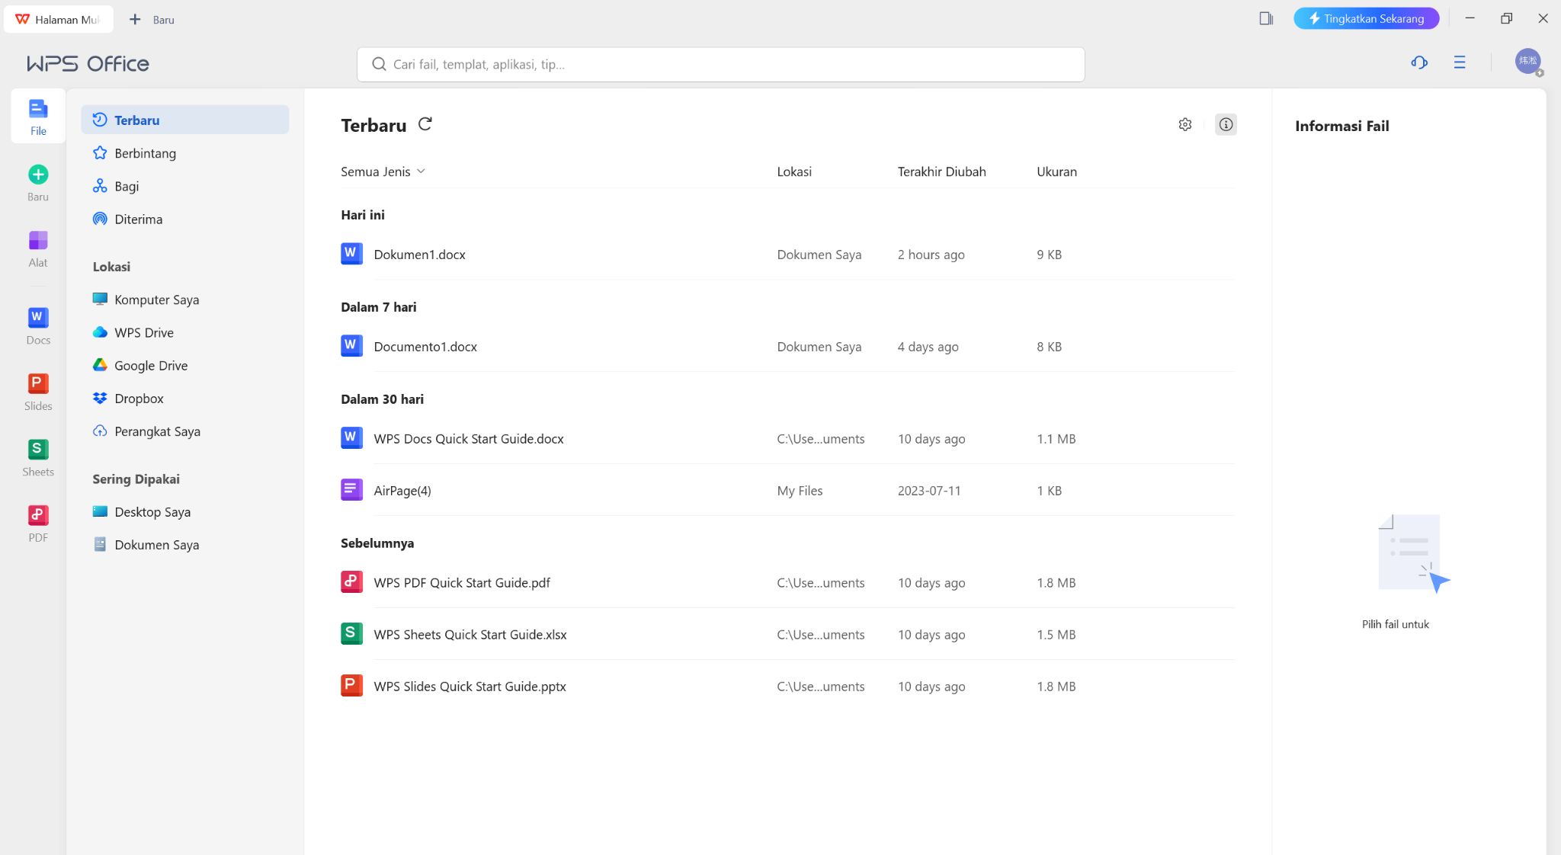
Task: Open WPS Drive location
Action: point(185,332)
